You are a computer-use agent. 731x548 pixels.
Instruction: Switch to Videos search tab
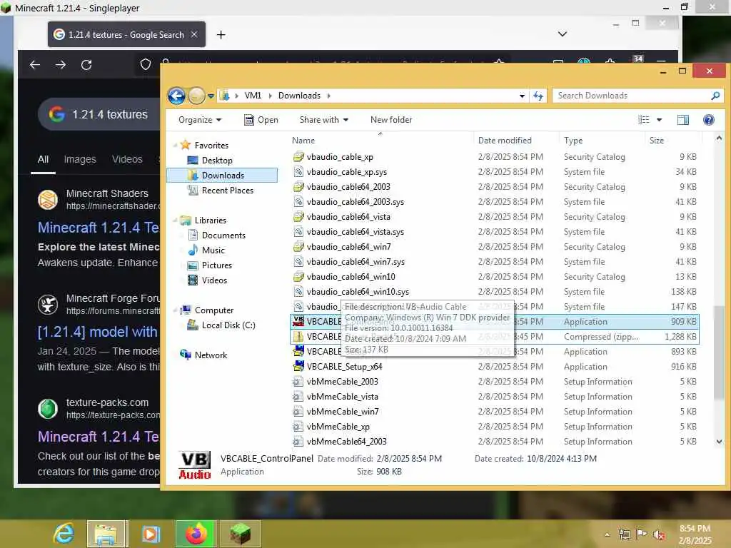[127, 159]
